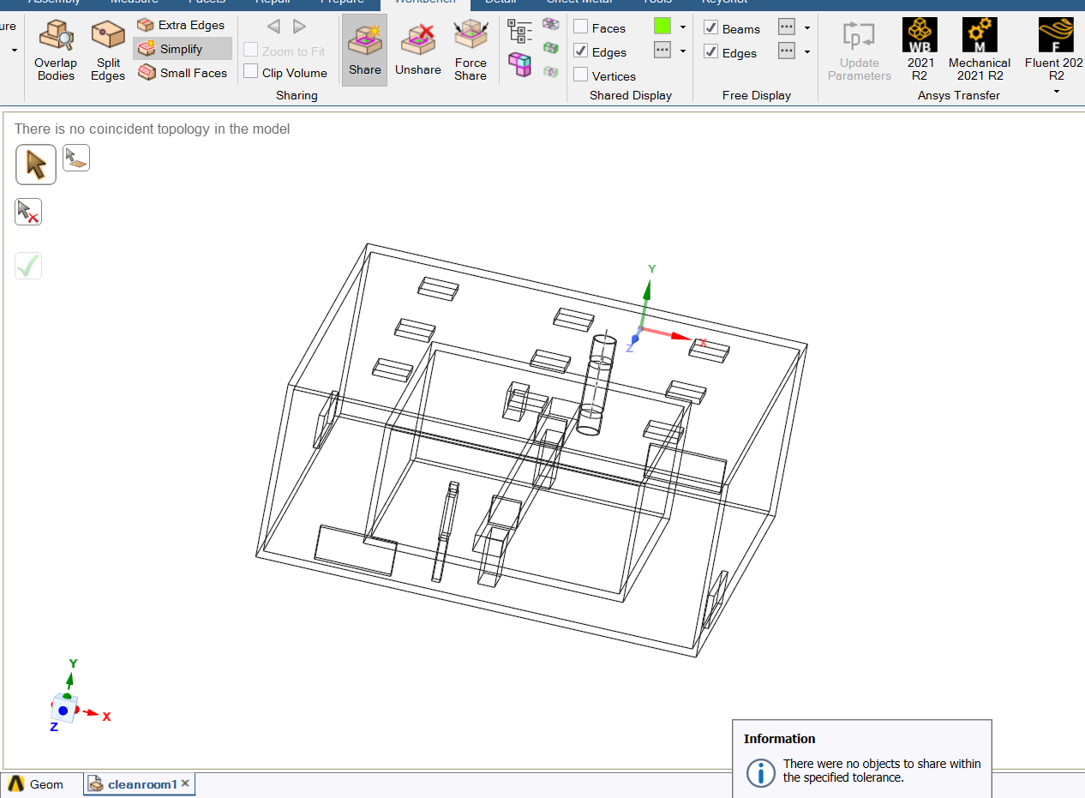Enable Clip Volume checkbox
The width and height of the screenshot is (1085, 798).
coord(251,72)
